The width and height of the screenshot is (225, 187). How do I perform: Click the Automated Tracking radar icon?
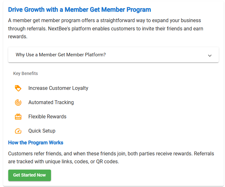pyautogui.click(x=18, y=102)
